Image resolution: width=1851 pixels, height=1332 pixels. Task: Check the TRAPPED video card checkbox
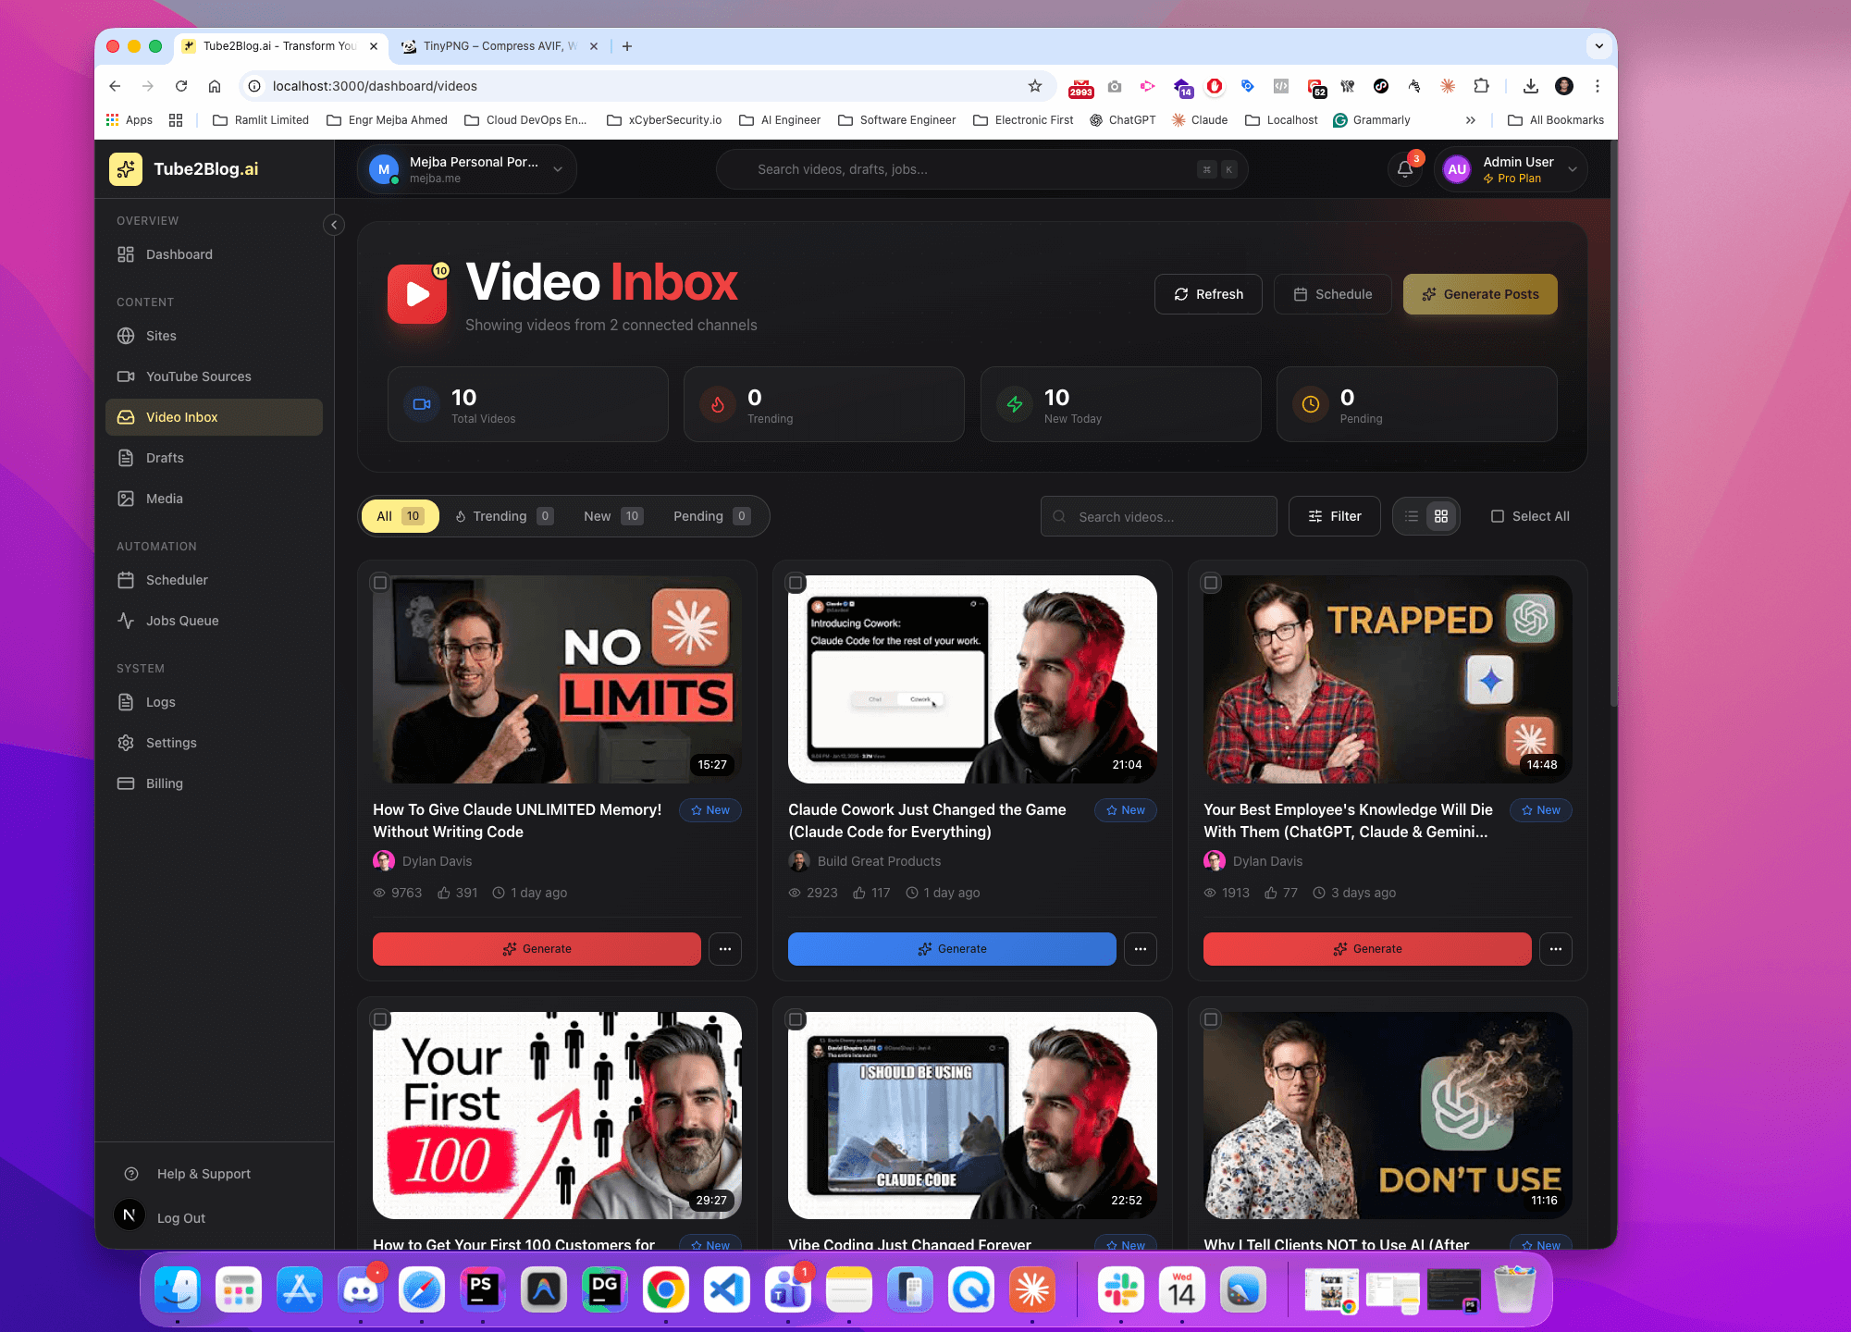coord(1210,583)
